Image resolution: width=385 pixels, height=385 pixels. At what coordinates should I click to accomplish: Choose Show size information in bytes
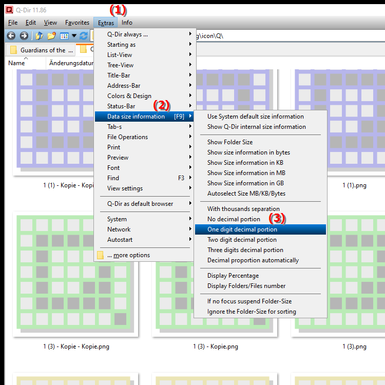click(260, 152)
